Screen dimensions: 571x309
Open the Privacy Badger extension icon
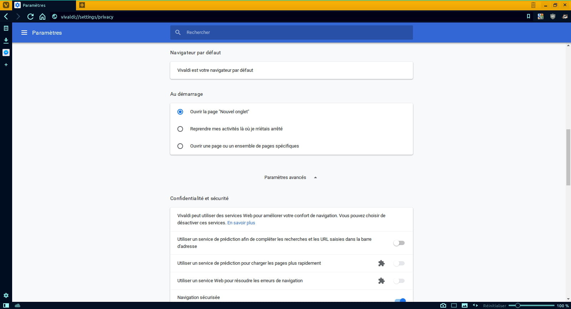[565, 16]
